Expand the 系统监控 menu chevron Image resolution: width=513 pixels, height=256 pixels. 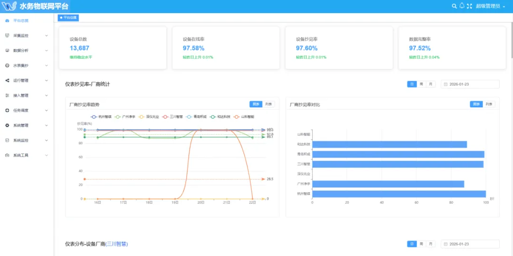47,141
